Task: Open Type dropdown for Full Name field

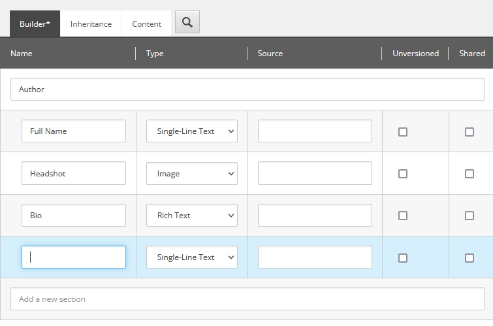Action: pos(192,131)
